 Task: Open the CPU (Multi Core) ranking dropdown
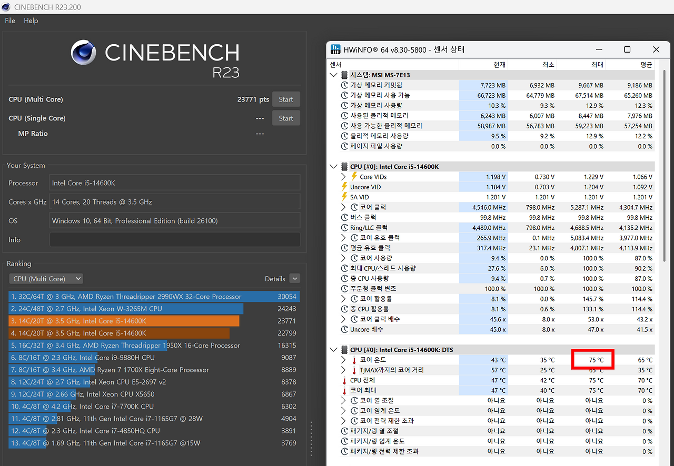point(46,279)
